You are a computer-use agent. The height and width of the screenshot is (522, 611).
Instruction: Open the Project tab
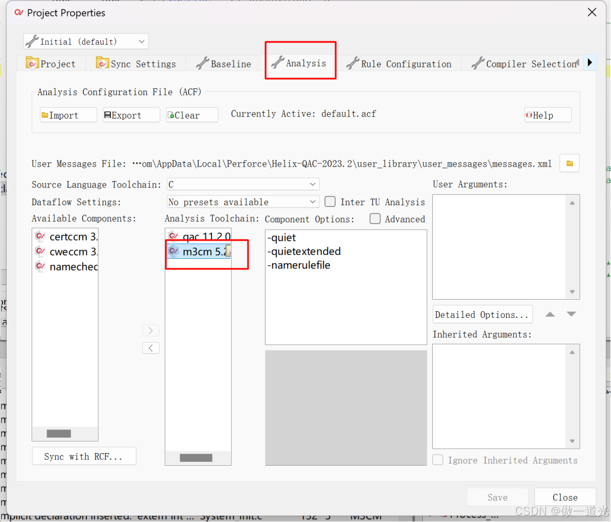[51, 63]
